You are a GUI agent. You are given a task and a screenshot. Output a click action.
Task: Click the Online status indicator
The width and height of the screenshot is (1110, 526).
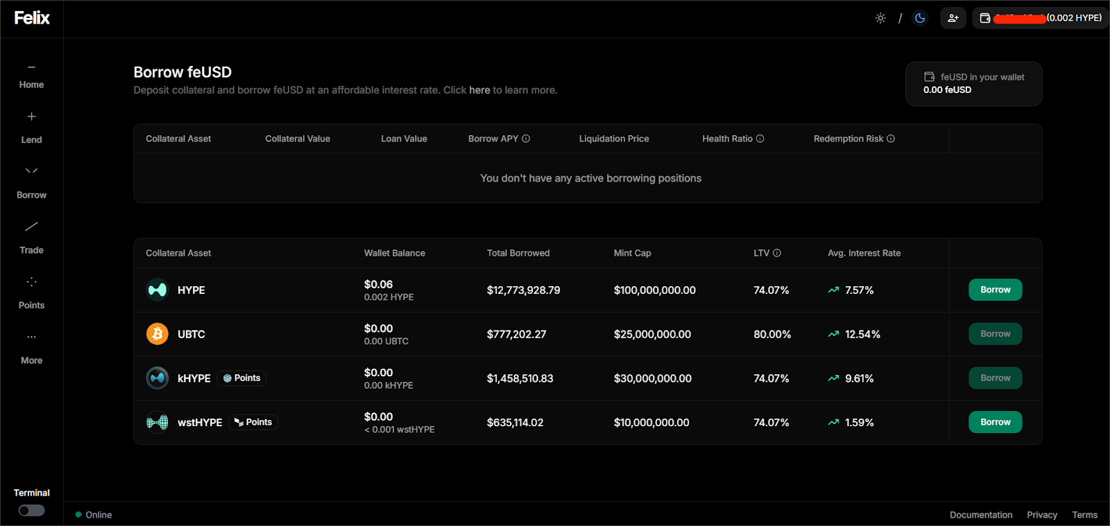[94, 515]
